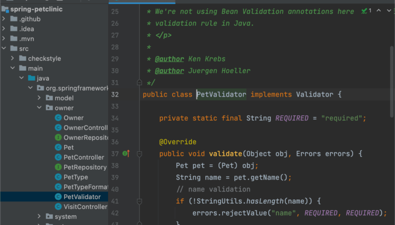Open the PetRepository interface

pos(85,167)
